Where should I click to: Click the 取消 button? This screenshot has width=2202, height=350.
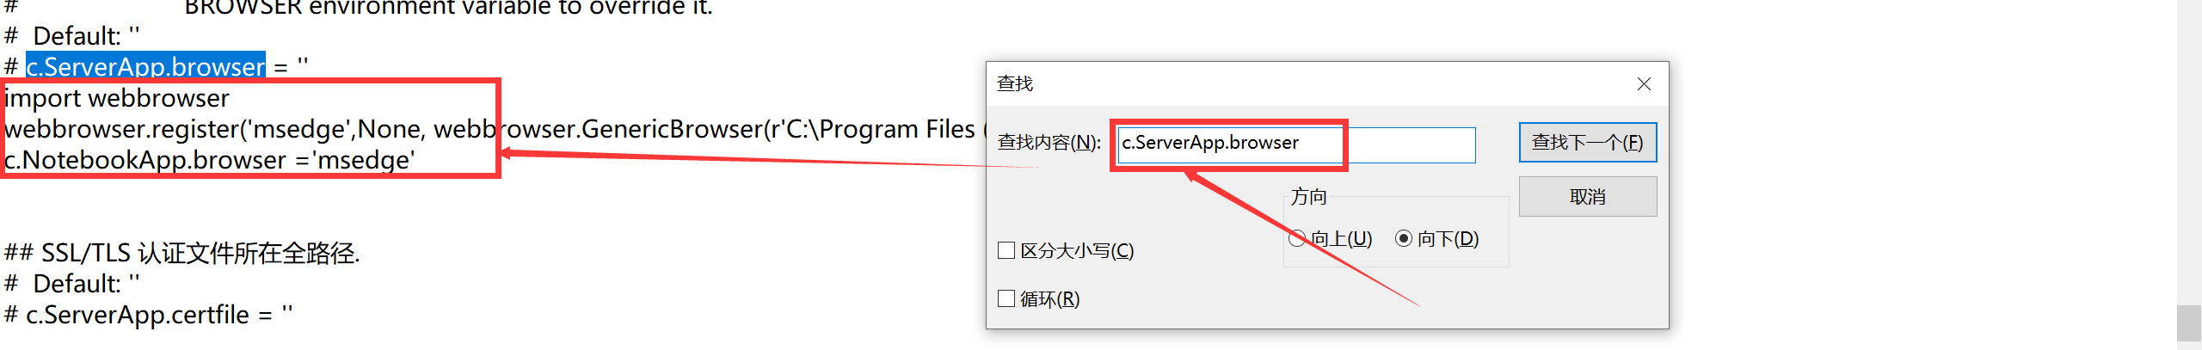(x=1587, y=197)
